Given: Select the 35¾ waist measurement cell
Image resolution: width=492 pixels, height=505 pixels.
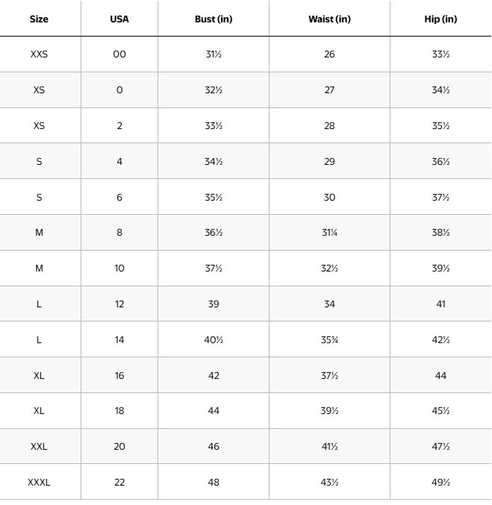Looking at the screenshot, I should 329,340.
